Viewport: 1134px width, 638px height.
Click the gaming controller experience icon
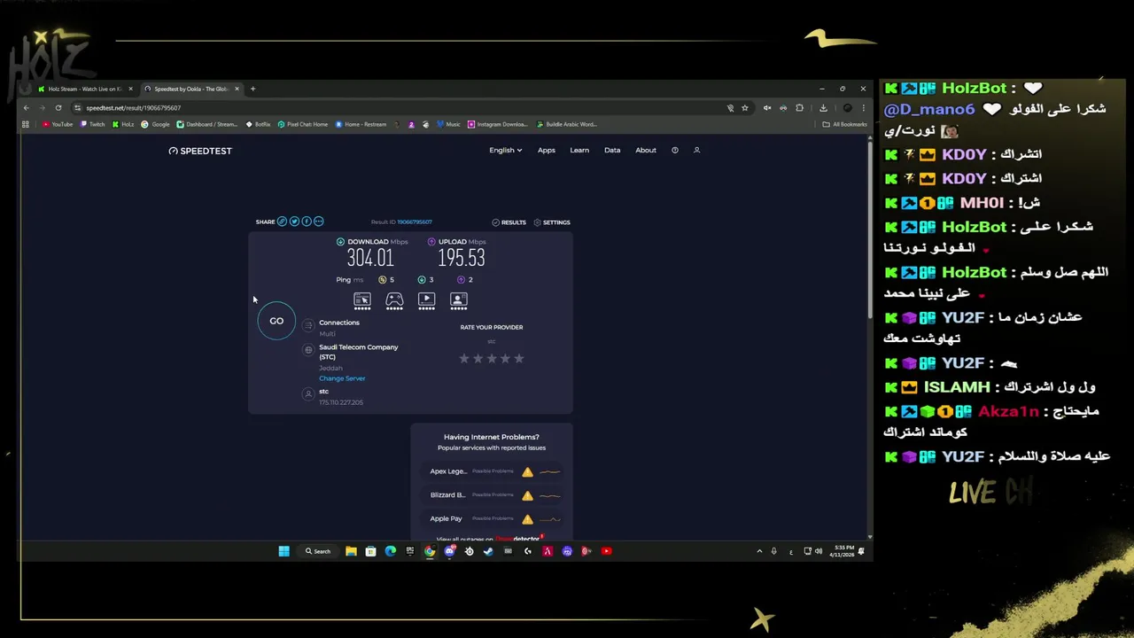point(394,300)
